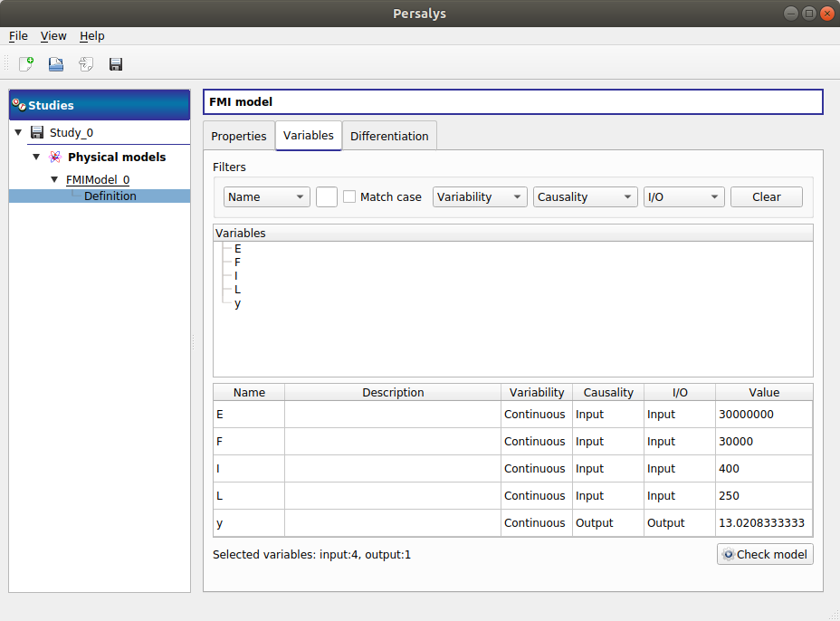The image size is (840, 621).
Task: Click the Open study toolbar icon
Action: [56, 64]
